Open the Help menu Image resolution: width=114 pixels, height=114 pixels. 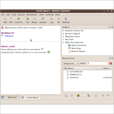(x=58, y=15)
